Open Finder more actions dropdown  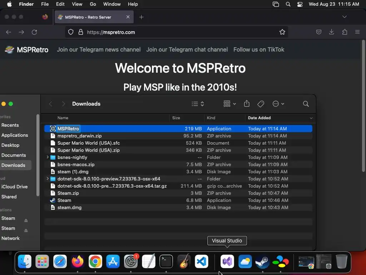[278, 104]
